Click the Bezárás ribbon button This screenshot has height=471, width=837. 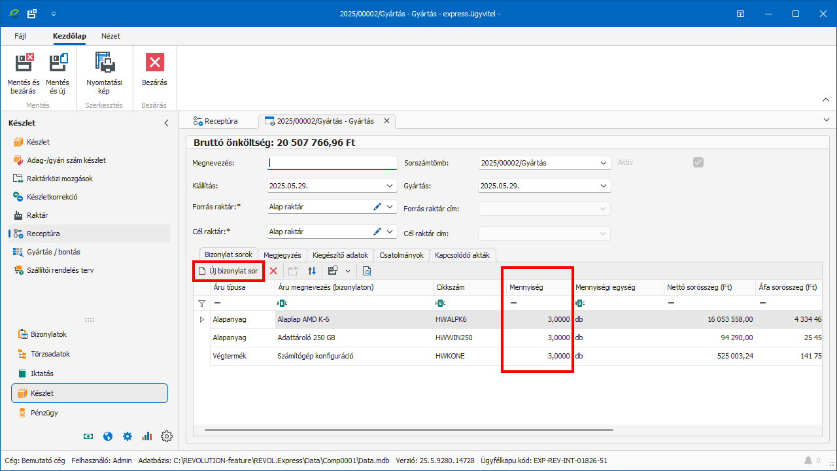[154, 63]
